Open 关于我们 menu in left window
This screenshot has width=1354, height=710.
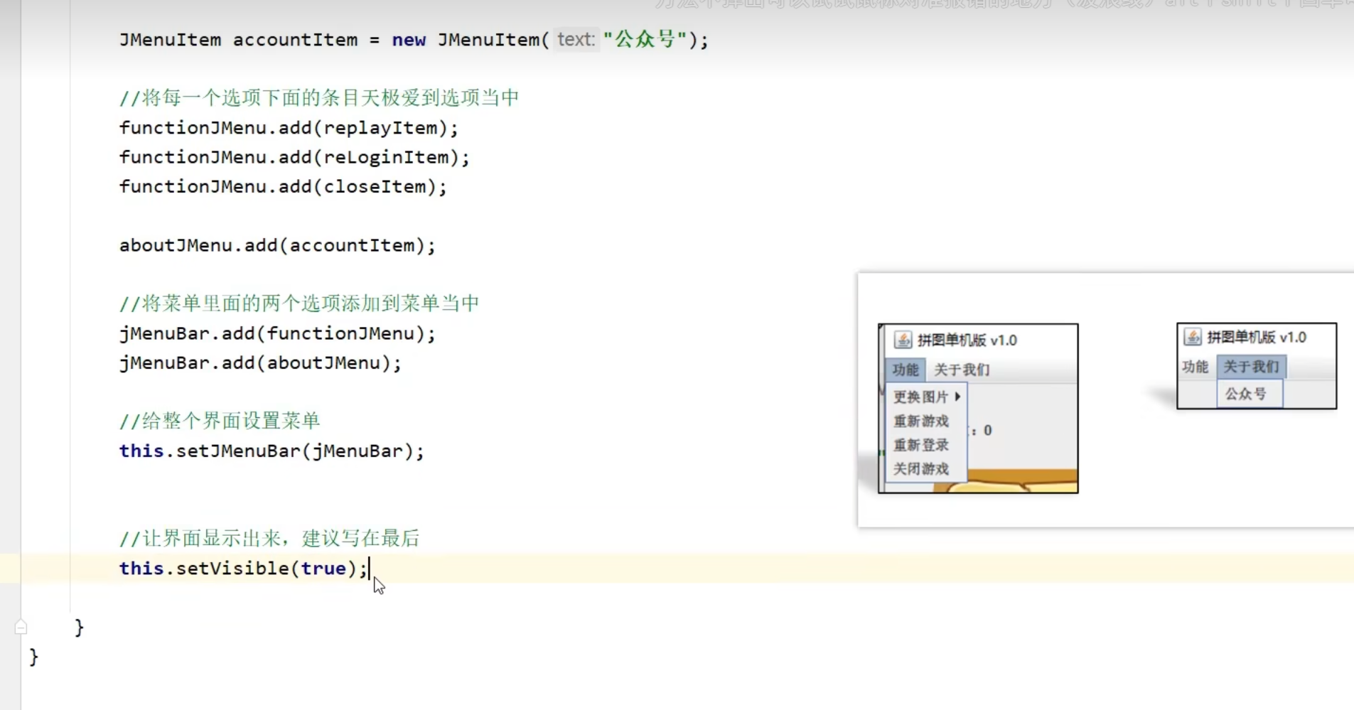tap(961, 370)
